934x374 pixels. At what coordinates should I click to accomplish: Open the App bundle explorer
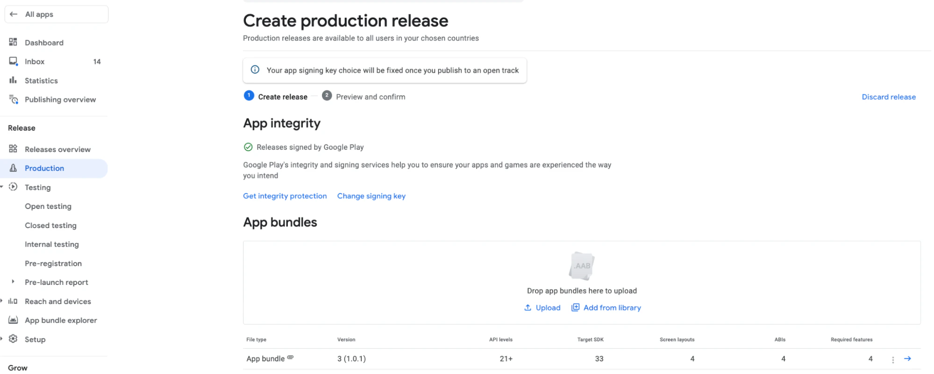[61, 320]
